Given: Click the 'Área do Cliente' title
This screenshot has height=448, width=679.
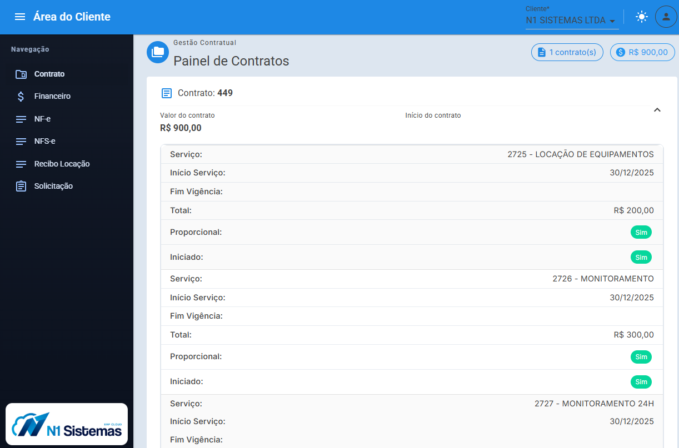Looking at the screenshot, I should 72,17.
